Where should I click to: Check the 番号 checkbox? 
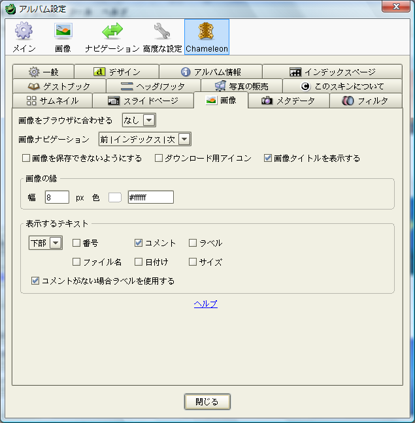[76, 243]
